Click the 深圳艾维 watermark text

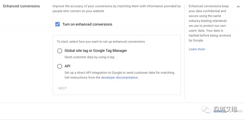pos(225,109)
